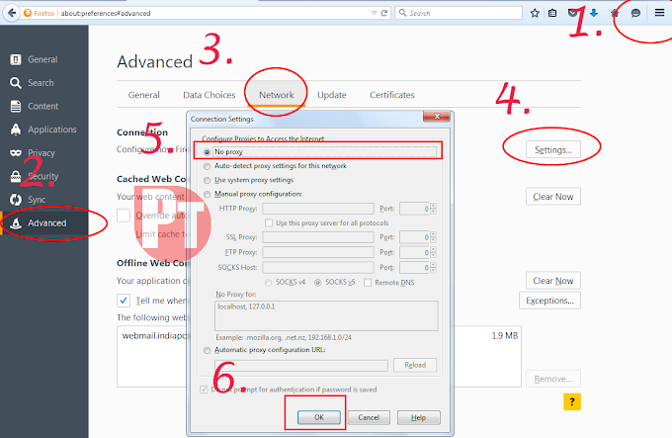
Task: Select the No proxy radio option
Action: (207, 152)
